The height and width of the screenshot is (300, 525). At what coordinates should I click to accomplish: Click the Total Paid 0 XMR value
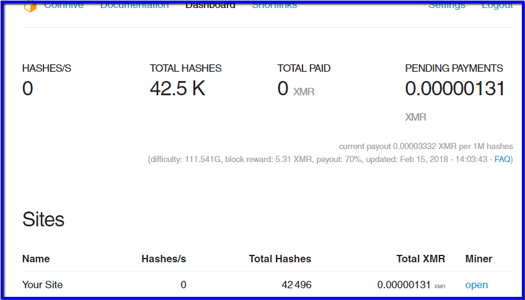296,90
